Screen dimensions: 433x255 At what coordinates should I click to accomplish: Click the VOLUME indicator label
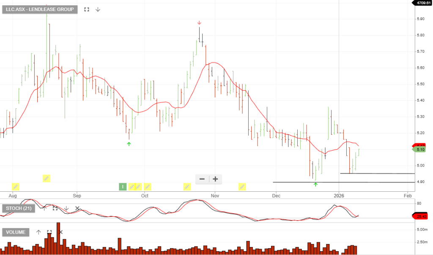pos(16,232)
